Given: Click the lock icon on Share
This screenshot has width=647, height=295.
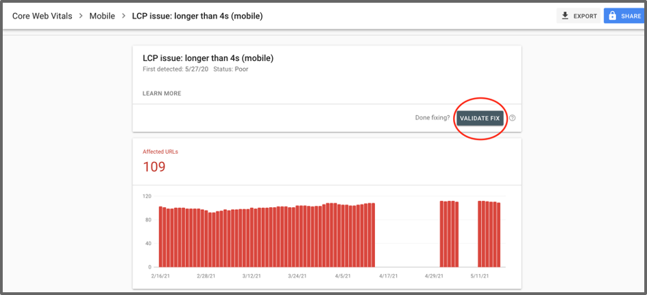Looking at the screenshot, I should pos(612,16).
